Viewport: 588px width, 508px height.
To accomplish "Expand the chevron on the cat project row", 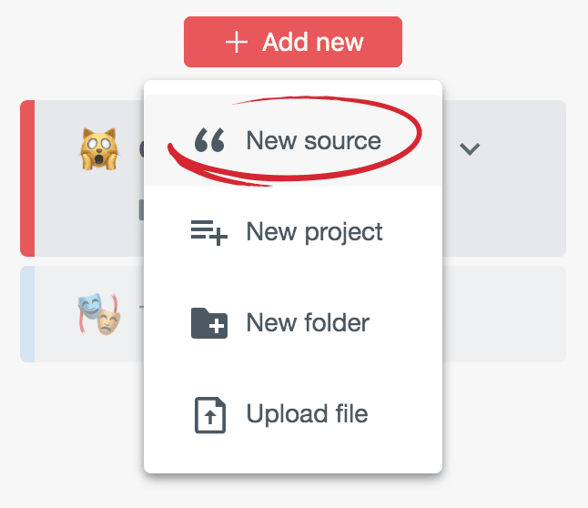I will pyautogui.click(x=470, y=148).
